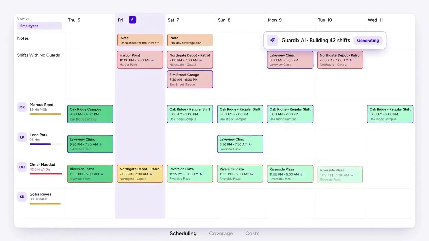
Task: Open Omar Haddad's Friday Northgate Depot Patrol shift
Action: click(x=140, y=174)
